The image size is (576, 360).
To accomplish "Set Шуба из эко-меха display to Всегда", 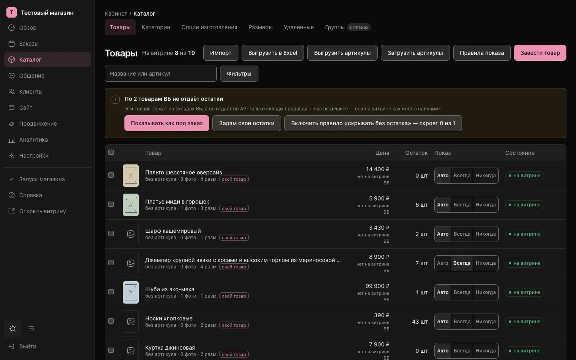I will 462,292.
